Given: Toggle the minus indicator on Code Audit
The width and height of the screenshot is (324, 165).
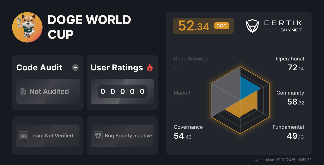Looking at the screenshot, I should [75, 68].
